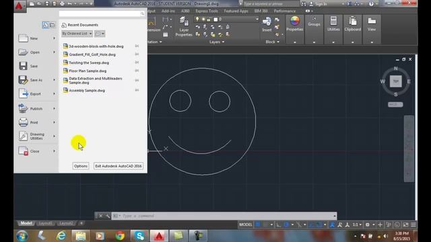Add a new layout with plus tab

pos(81,223)
